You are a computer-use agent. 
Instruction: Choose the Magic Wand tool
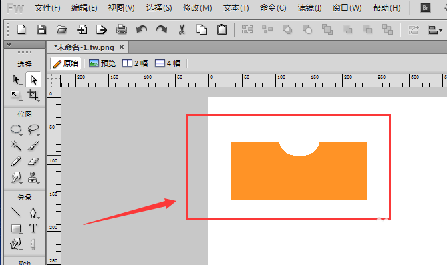pos(16,146)
